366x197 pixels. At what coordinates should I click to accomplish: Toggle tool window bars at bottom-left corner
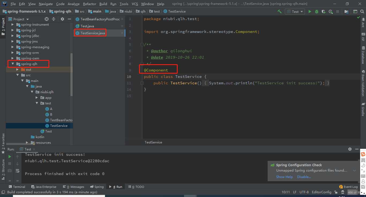[x=3, y=192]
